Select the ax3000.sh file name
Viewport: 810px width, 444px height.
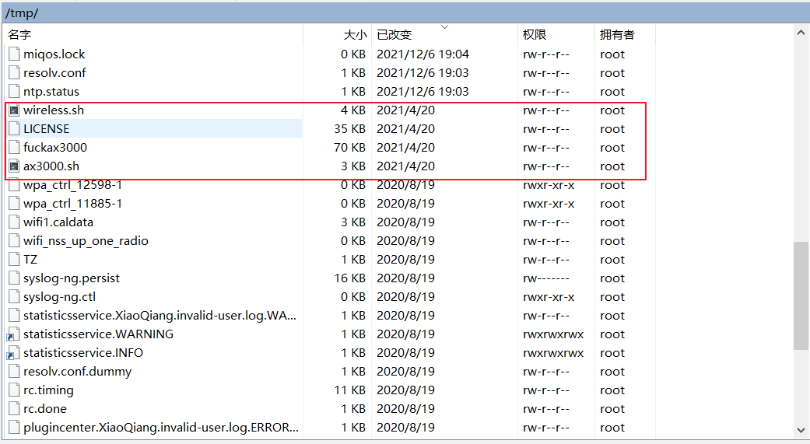51,166
